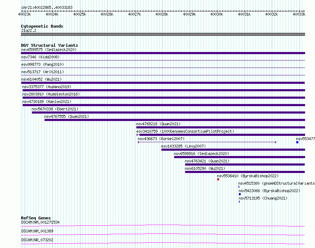Click the nsv6598916 (Sedlazeck2020) label

point(201,154)
